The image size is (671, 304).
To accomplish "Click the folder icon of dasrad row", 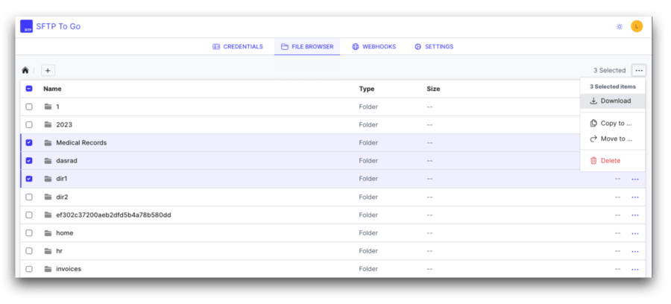I will (x=48, y=161).
